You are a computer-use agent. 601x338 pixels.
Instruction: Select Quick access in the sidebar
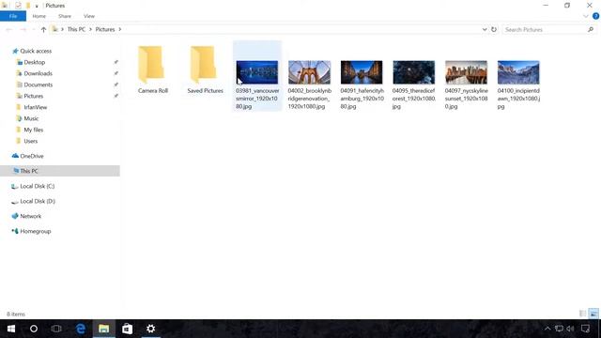pyautogui.click(x=36, y=51)
